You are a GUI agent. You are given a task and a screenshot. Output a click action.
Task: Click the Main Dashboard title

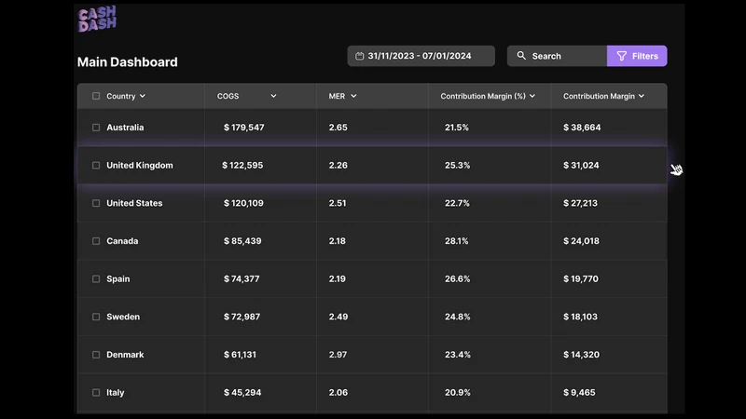click(x=127, y=61)
